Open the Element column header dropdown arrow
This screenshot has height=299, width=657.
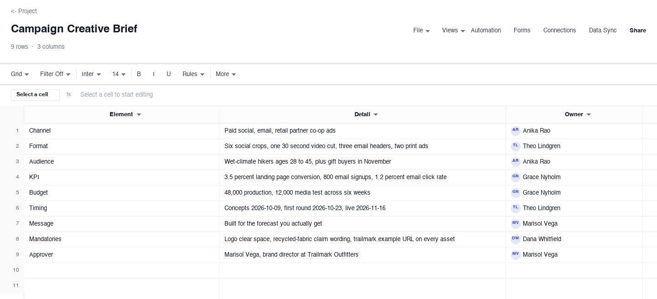(139, 115)
